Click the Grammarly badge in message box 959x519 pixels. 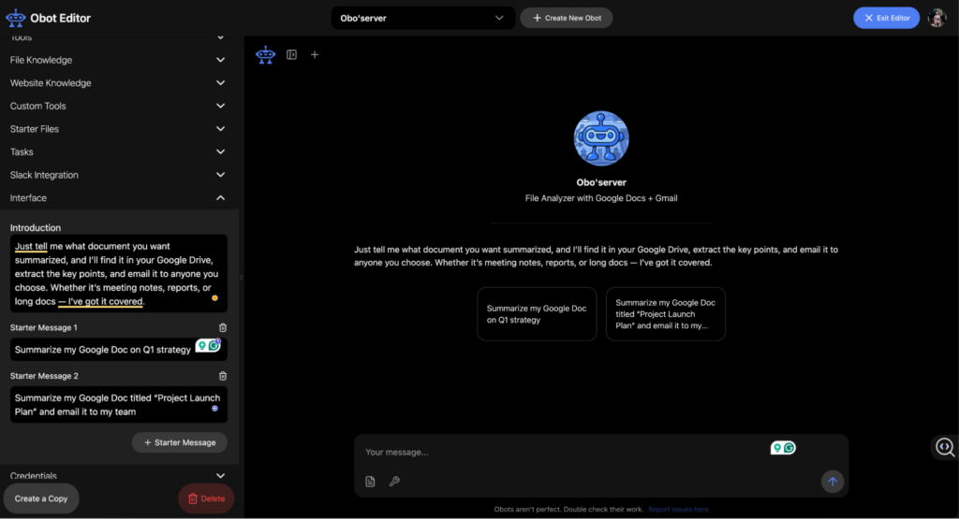coord(783,448)
